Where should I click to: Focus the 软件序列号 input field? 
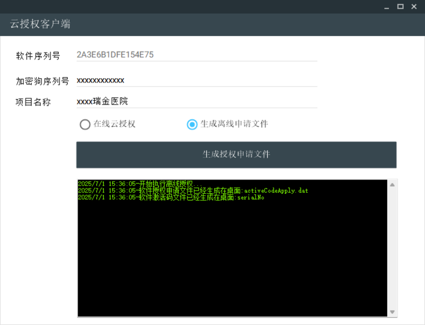[x=197, y=55]
